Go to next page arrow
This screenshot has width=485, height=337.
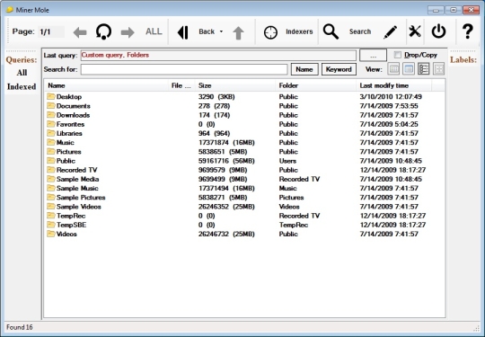128,32
